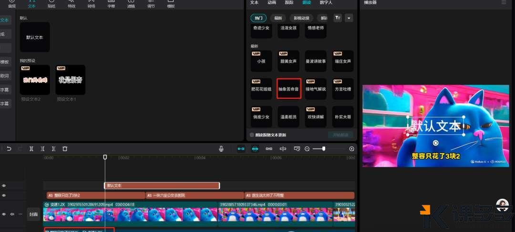
Task: Select the 歌词 lyrics sidebar item
Action: coord(5,76)
